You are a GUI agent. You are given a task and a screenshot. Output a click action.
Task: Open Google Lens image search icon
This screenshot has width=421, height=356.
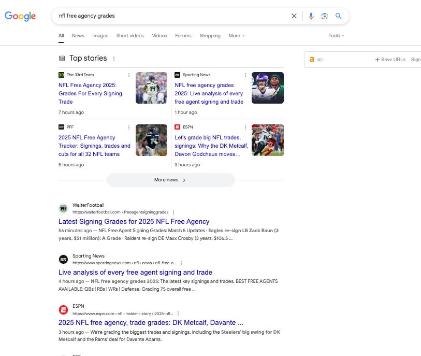tap(324, 16)
